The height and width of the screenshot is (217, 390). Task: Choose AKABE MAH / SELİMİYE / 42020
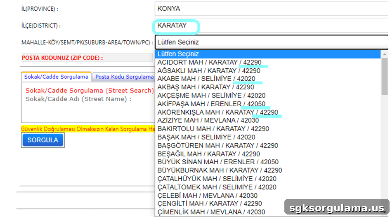tap(268, 79)
